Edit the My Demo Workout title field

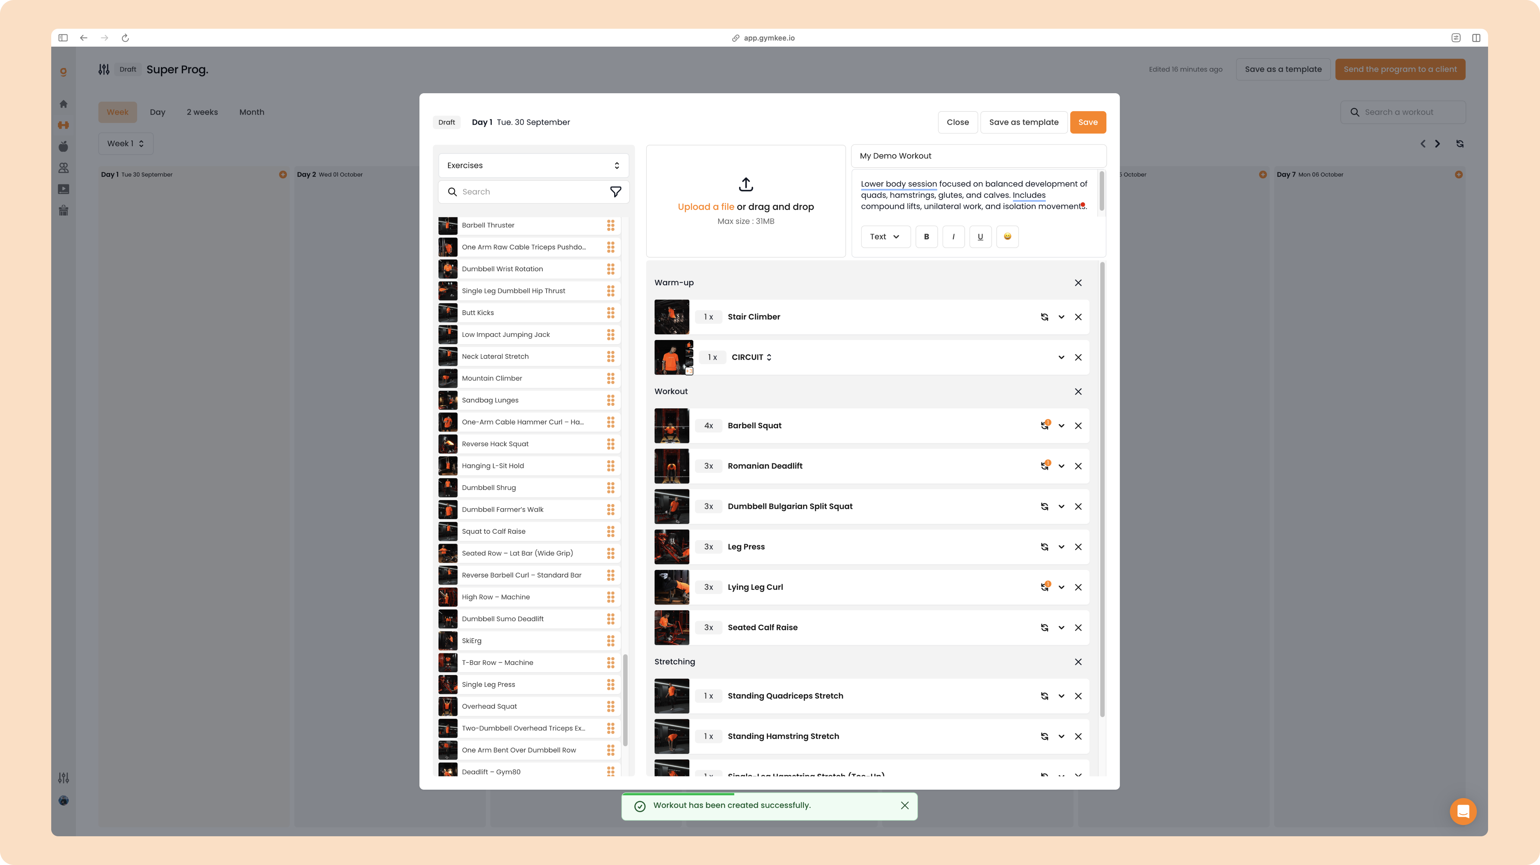coord(978,156)
